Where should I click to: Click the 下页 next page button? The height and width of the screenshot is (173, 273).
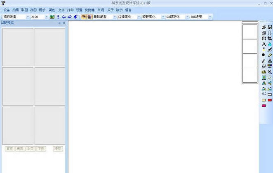[x=41, y=149]
